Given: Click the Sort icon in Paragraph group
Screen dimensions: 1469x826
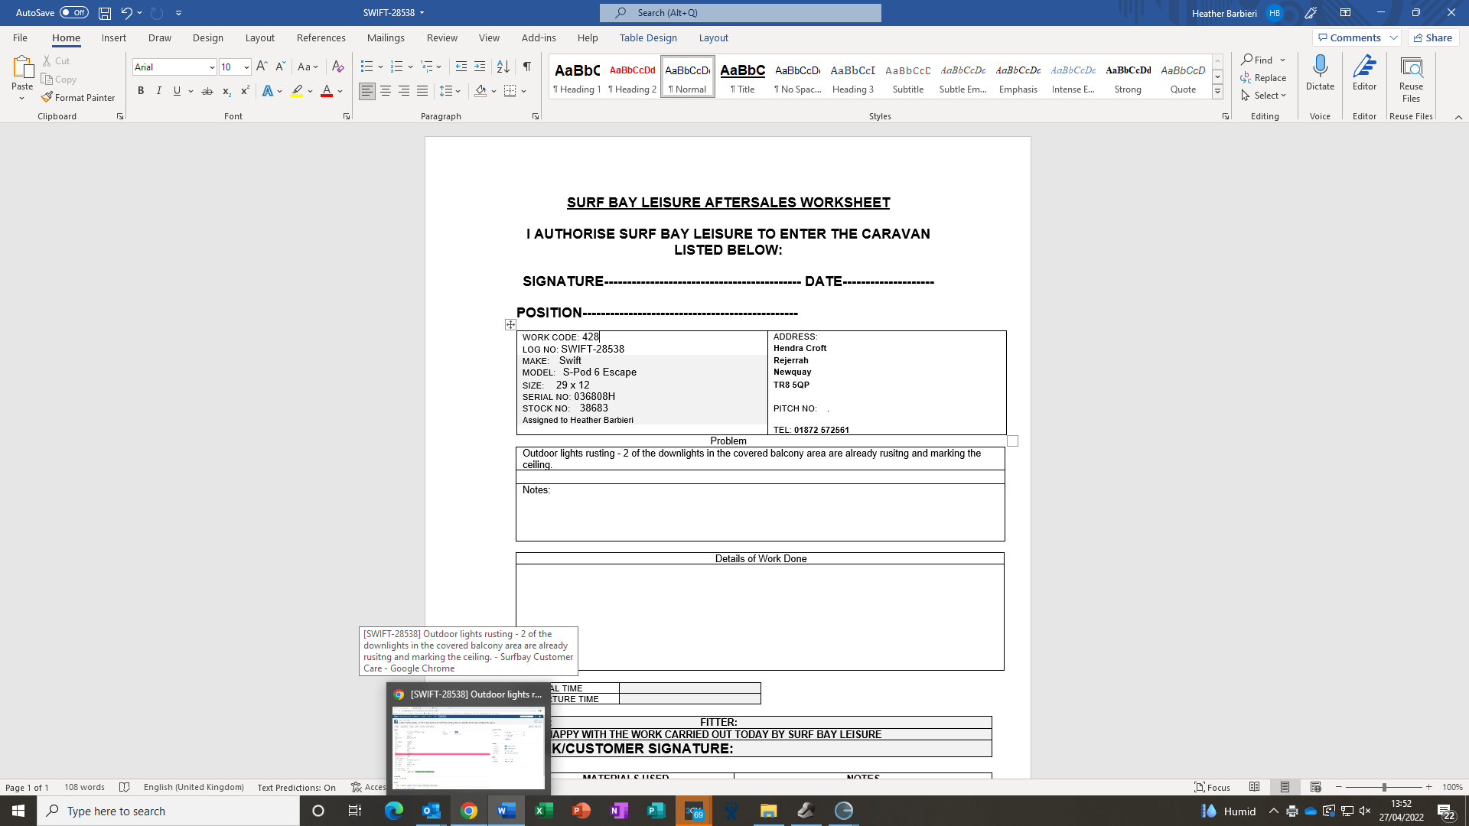Looking at the screenshot, I should click(503, 67).
